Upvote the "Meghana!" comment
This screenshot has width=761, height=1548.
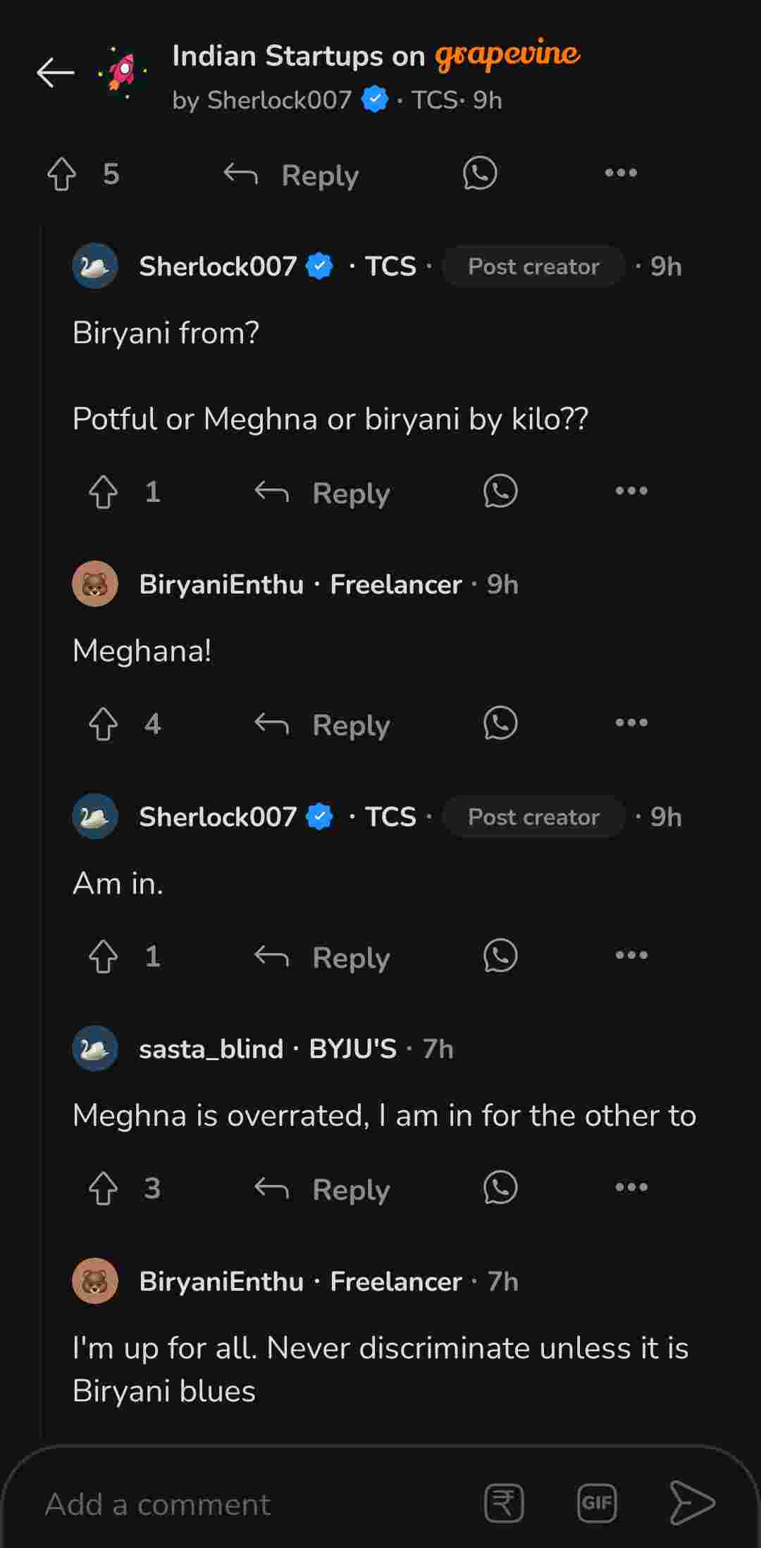coord(104,724)
